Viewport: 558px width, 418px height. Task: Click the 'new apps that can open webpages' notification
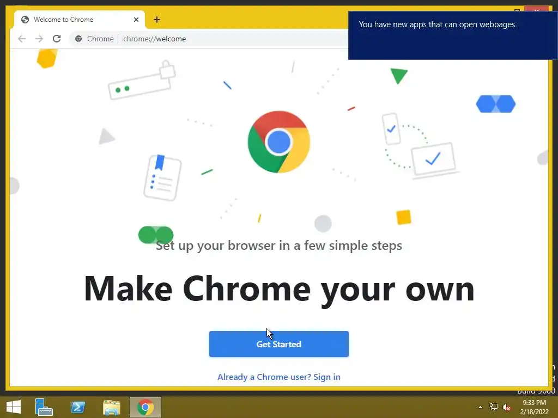[453, 35]
